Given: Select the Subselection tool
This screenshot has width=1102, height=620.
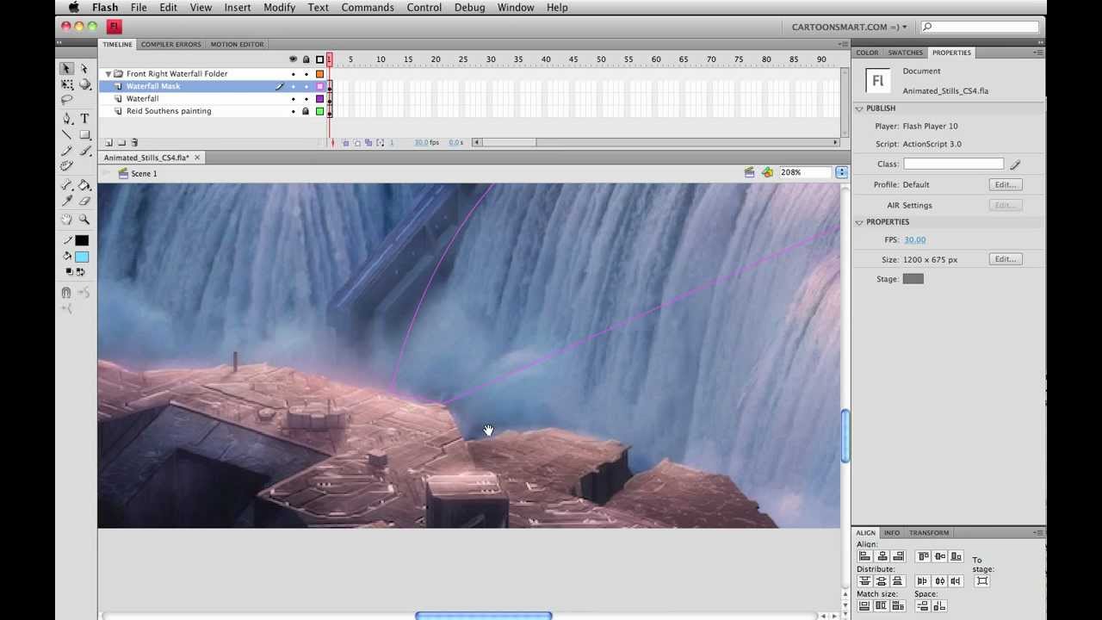Looking at the screenshot, I should (84, 68).
